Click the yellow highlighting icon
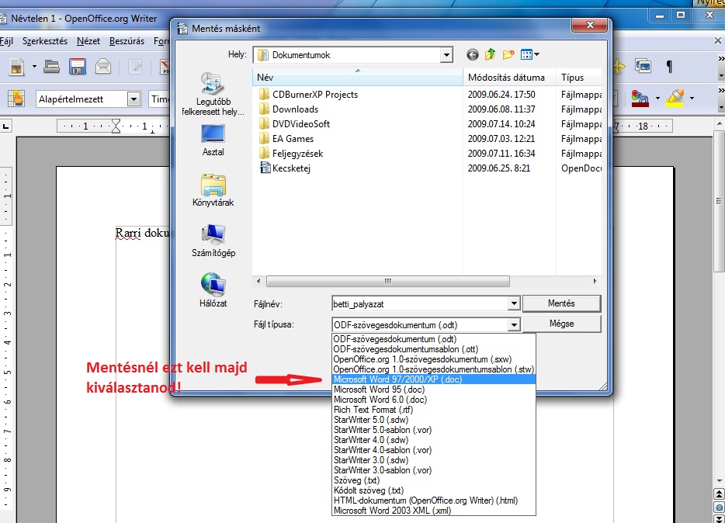Image resolution: width=725 pixels, height=523 pixels. tap(675, 99)
